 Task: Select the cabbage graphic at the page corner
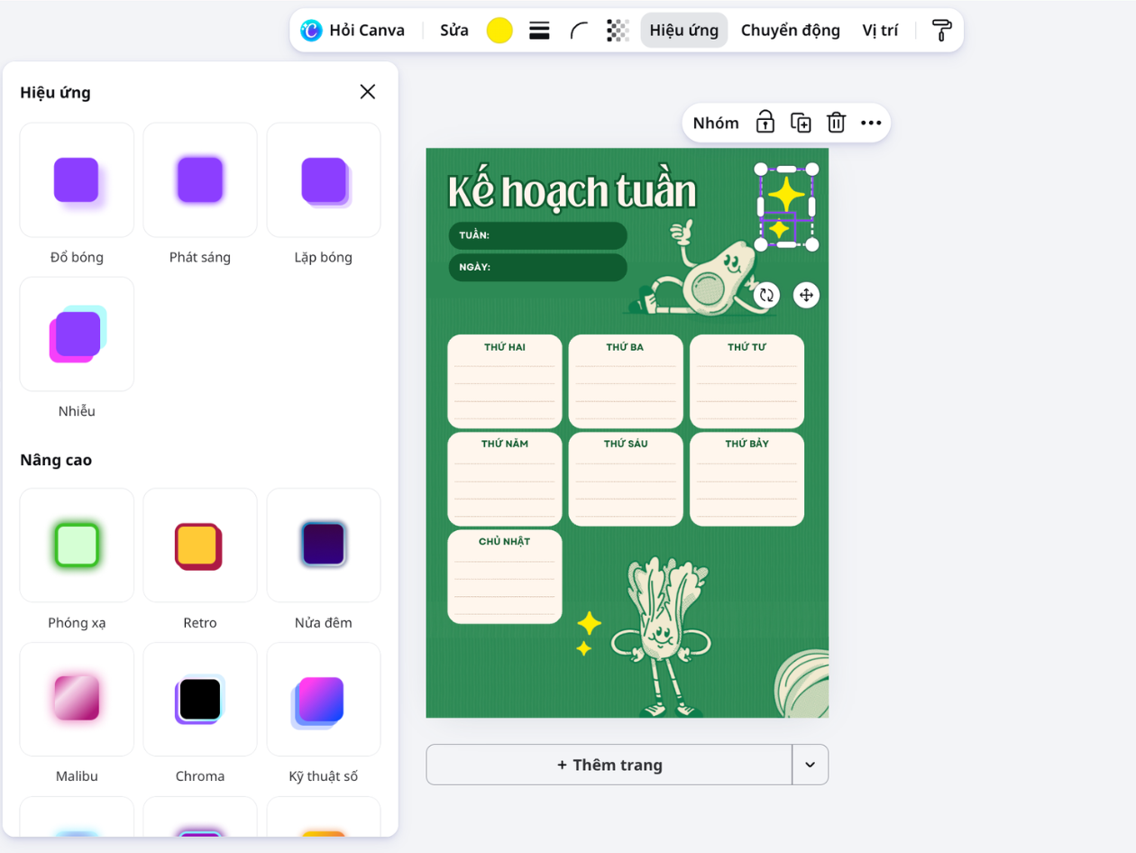click(x=802, y=684)
